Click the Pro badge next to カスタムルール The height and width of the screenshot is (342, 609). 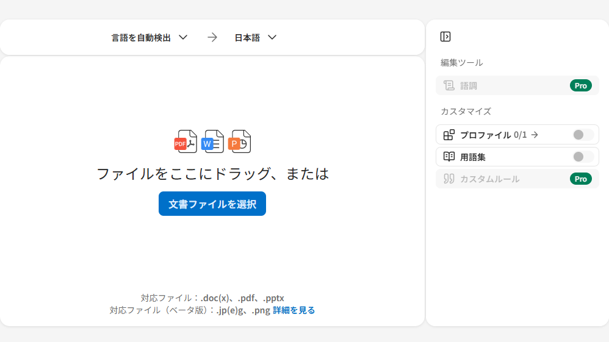[581, 179]
